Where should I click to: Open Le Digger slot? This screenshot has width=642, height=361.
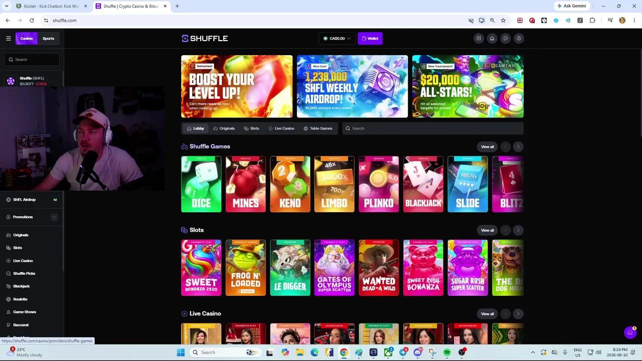tap(290, 268)
